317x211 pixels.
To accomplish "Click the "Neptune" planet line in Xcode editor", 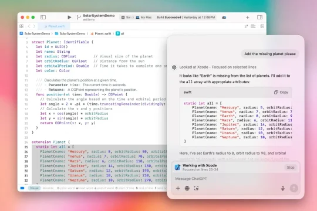I will pos(103,181).
